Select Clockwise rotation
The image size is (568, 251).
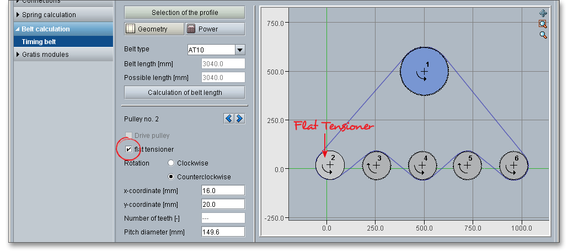171,163
